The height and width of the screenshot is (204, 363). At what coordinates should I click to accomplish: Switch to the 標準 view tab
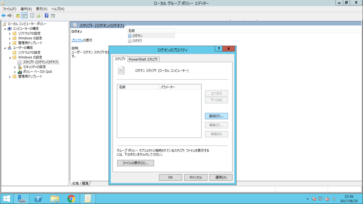point(85,184)
